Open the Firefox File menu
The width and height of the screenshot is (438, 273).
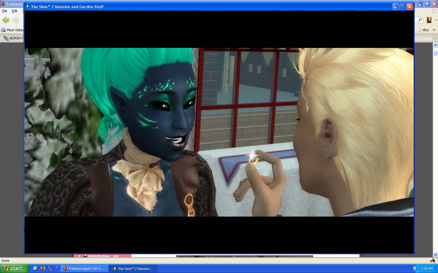pos(5,11)
